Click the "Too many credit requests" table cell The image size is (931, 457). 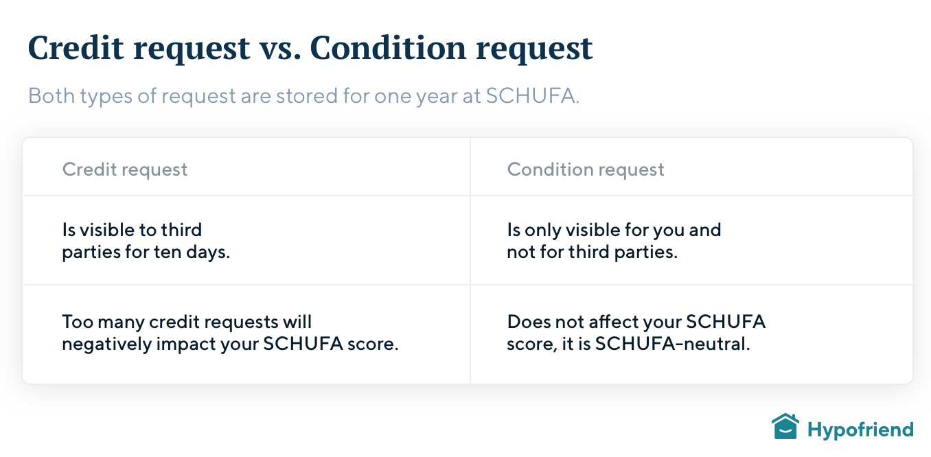click(230, 333)
